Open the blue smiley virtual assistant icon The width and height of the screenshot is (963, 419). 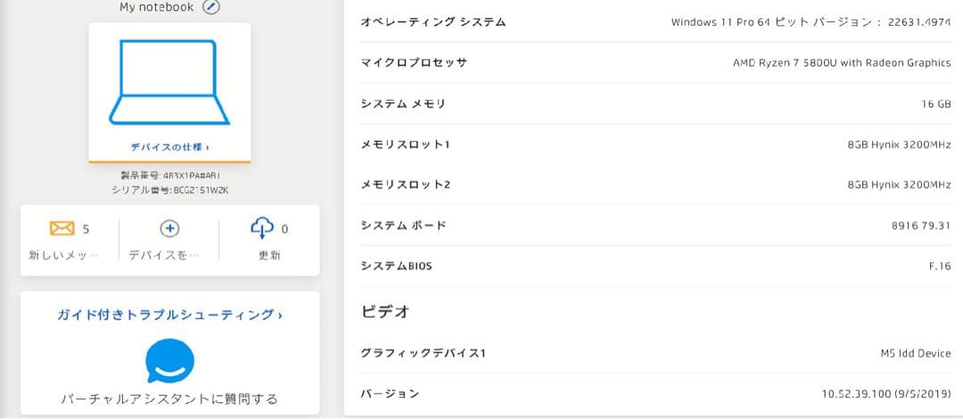(x=169, y=360)
